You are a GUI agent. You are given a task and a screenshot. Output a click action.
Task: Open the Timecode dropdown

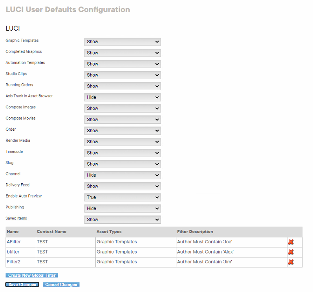point(122,153)
